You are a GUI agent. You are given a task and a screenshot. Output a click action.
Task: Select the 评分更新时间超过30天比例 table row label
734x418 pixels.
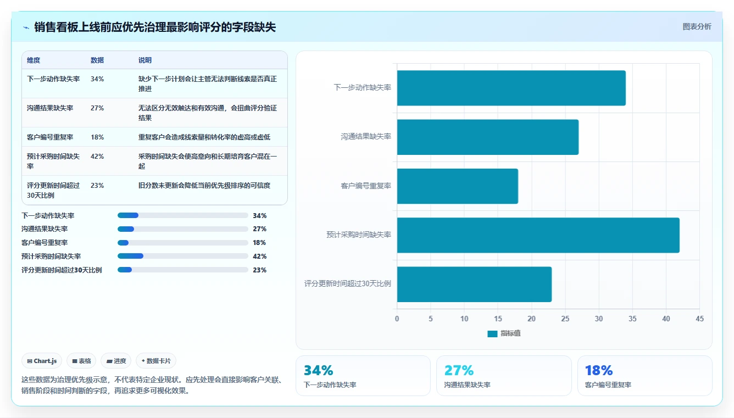click(x=53, y=190)
